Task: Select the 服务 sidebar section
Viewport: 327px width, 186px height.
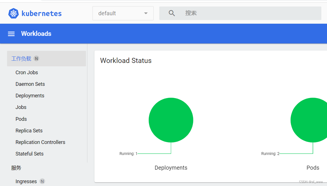Action: pos(16,168)
